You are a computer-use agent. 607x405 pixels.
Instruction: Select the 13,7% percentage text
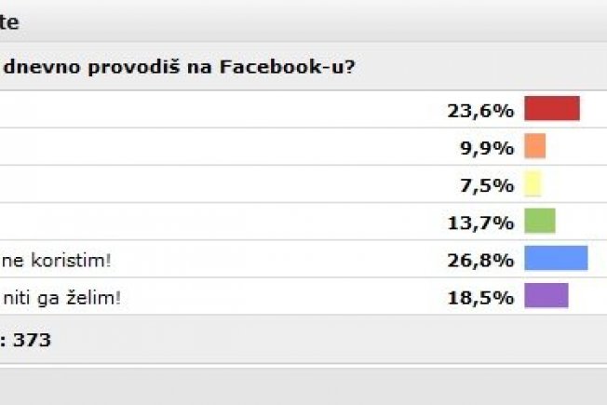pos(480,223)
